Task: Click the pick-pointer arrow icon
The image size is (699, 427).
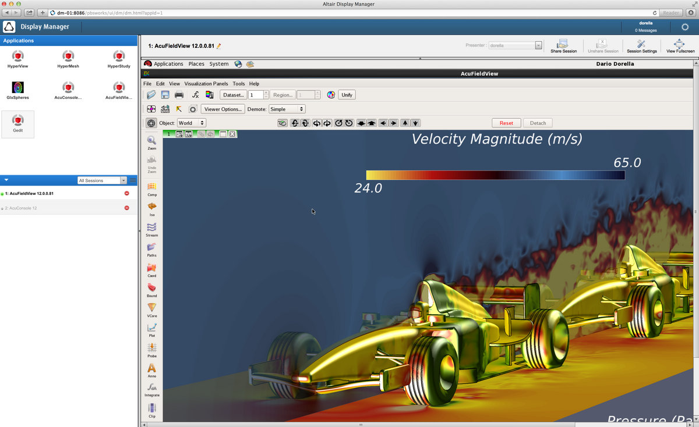Action: (179, 109)
